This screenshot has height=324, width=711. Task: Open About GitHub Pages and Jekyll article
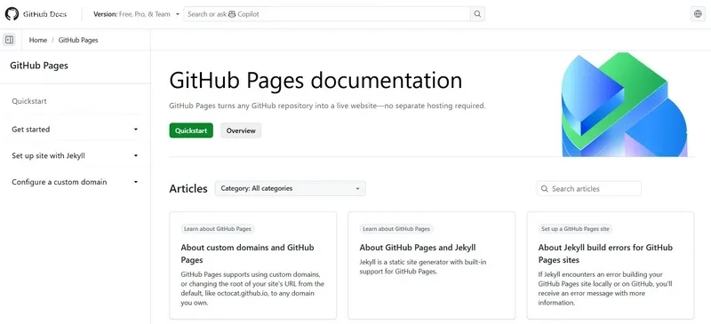[x=418, y=248]
